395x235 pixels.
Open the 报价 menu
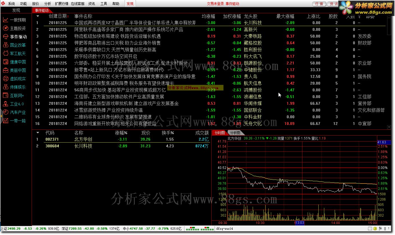(x=36, y=4)
